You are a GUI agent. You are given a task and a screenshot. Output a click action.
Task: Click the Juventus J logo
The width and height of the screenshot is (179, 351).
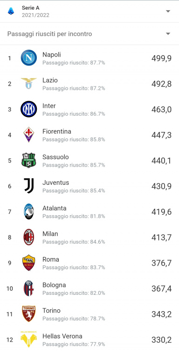pos(29,186)
